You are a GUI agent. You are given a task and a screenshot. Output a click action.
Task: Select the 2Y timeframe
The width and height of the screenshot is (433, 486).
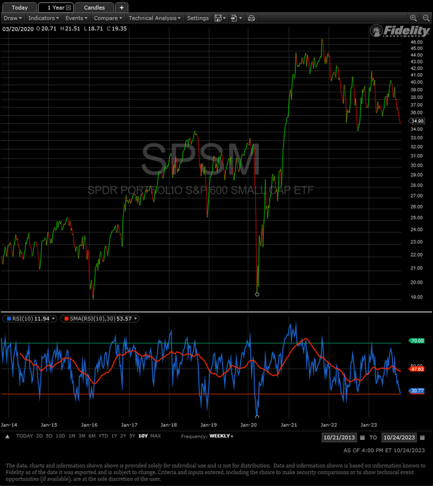click(123, 436)
